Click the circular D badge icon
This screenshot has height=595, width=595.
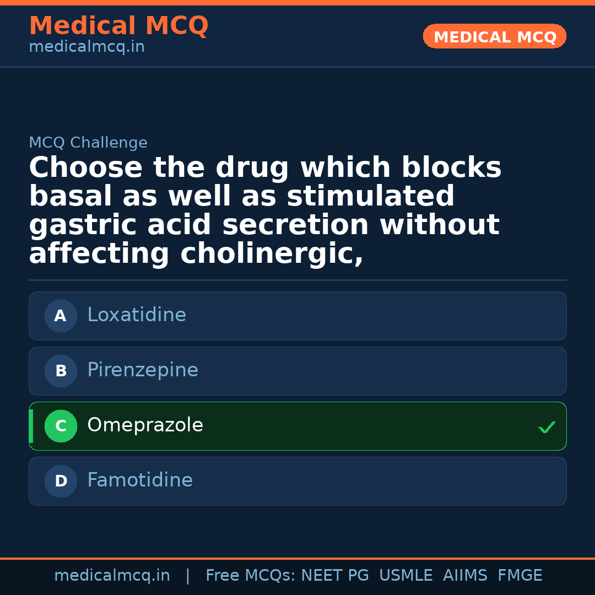[61, 481]
